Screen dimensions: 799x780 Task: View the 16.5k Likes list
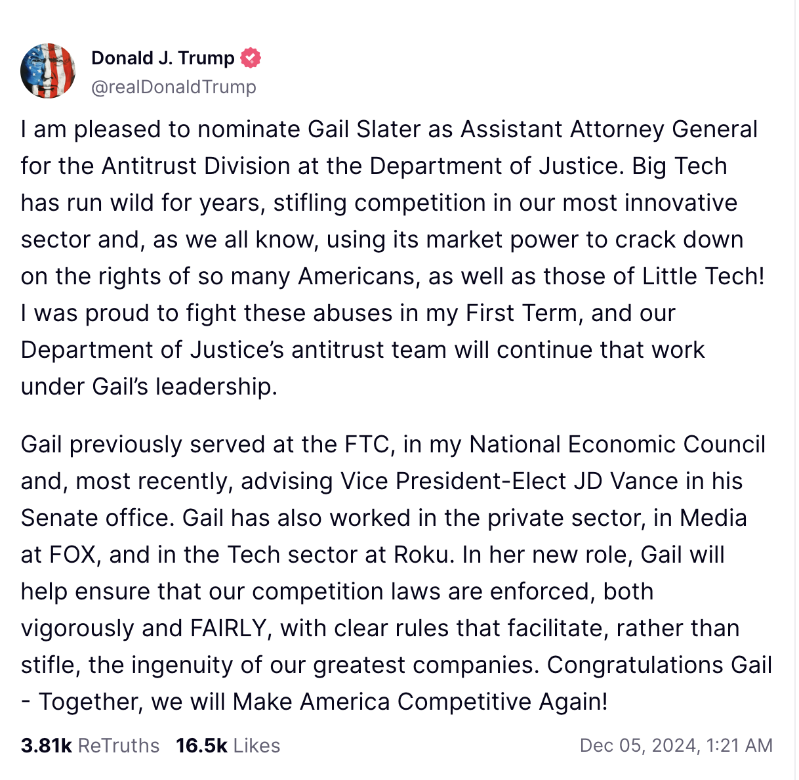[228, 745]
